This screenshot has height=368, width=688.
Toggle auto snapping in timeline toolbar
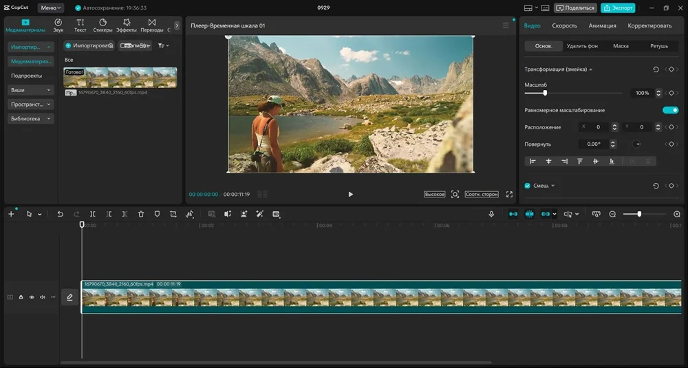[x=530, y=214]
